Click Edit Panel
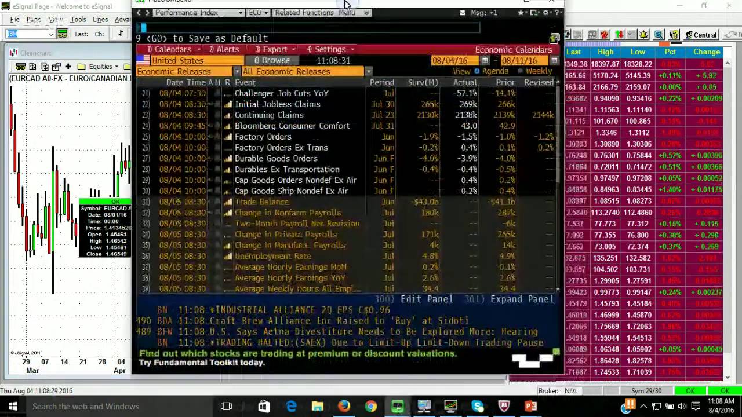 pos(427,299)
